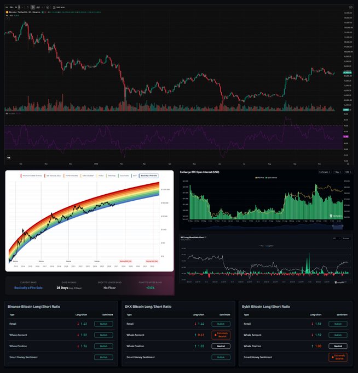Toggle Open Interest series in legend

(x=272, y=178)
